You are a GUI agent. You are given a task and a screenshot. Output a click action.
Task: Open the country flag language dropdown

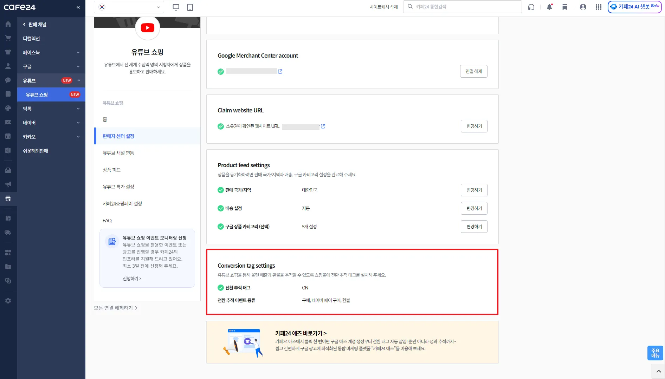coord(129,7)
